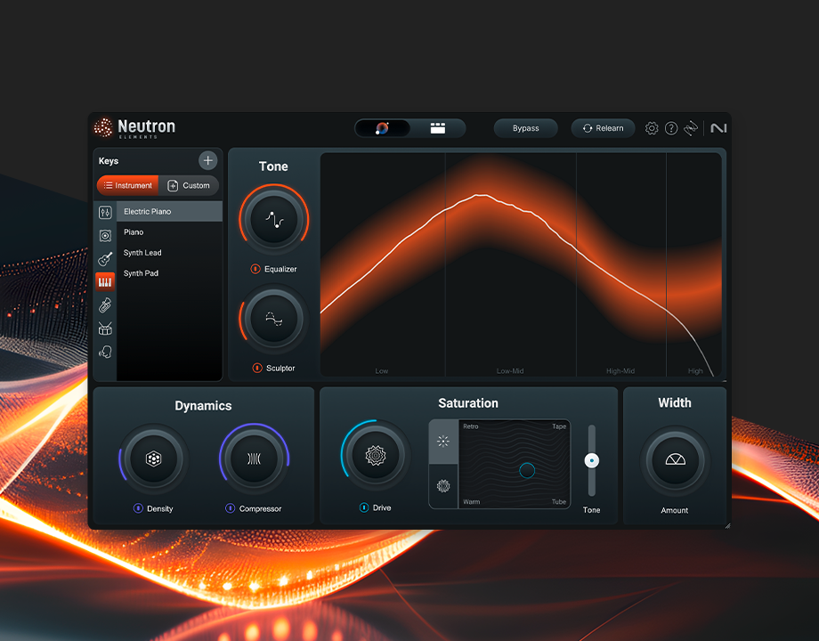
Task: Select the brass instrument category icon
Action: [105, 304]
